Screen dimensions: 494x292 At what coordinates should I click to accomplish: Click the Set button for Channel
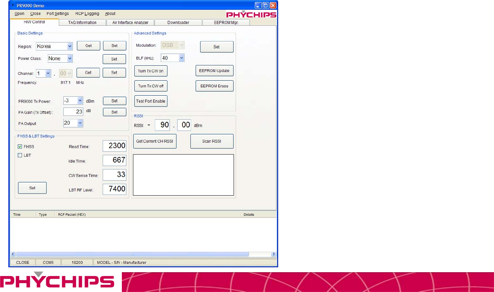pos(114,72)
